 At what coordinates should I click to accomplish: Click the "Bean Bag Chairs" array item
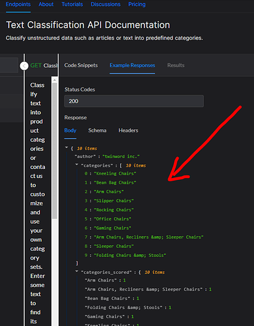click(x=115, y=183)
